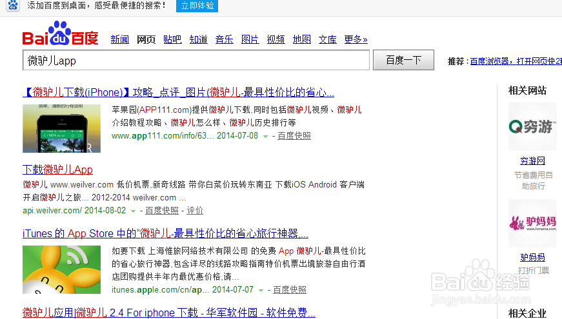Switch to the 图片 tab
This screenshot has height=319, width=562.
pos(250,39)
